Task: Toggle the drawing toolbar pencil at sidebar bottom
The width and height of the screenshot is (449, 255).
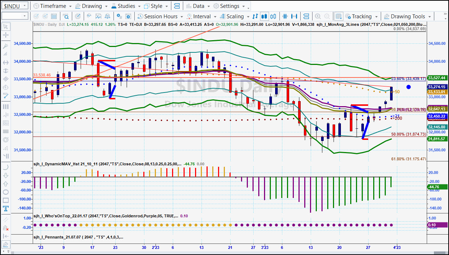Action: [5, 245]
